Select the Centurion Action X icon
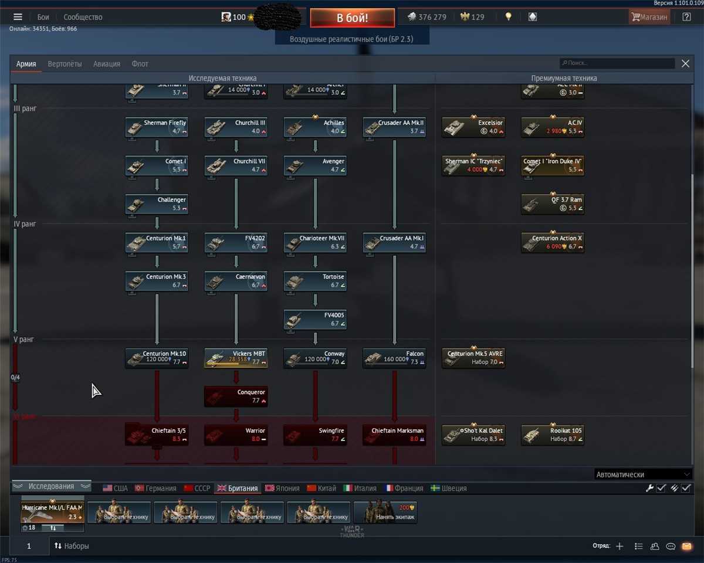 tap(553, 243)
